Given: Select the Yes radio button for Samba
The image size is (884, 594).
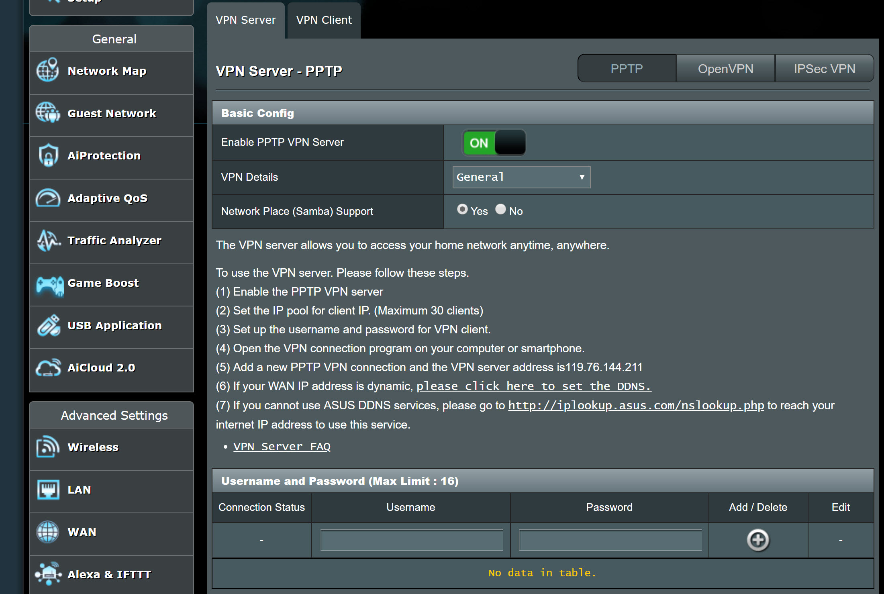Looking at the screenshot, I should point(463,210).
